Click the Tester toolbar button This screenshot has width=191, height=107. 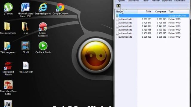coord(146,1)
